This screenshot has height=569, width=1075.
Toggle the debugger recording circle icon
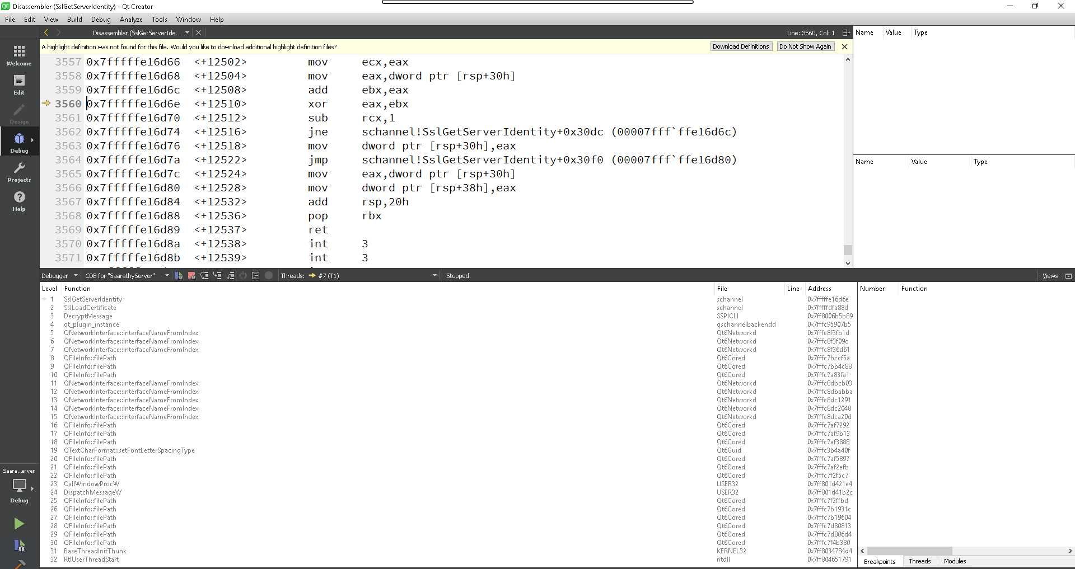[x=269, y=275]
